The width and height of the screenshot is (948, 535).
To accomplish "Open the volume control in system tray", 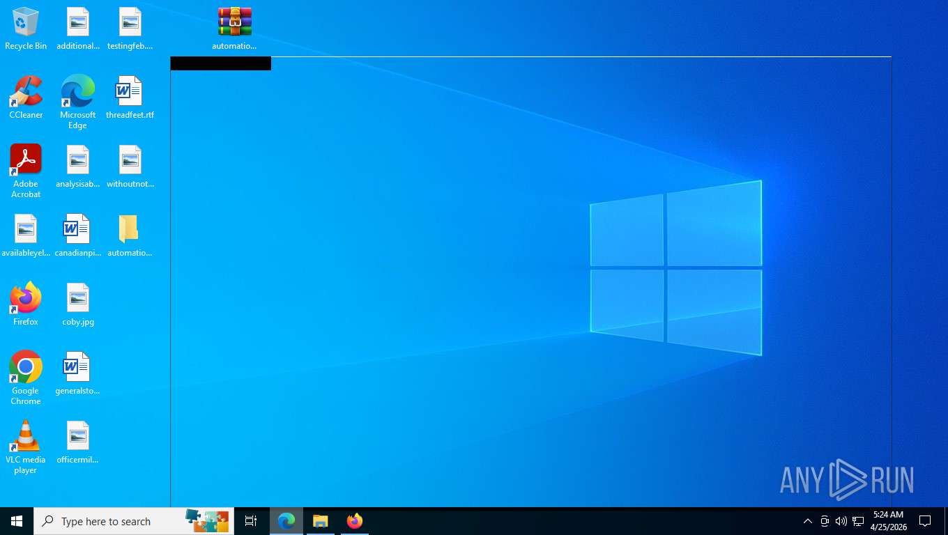I will [841, 521].
